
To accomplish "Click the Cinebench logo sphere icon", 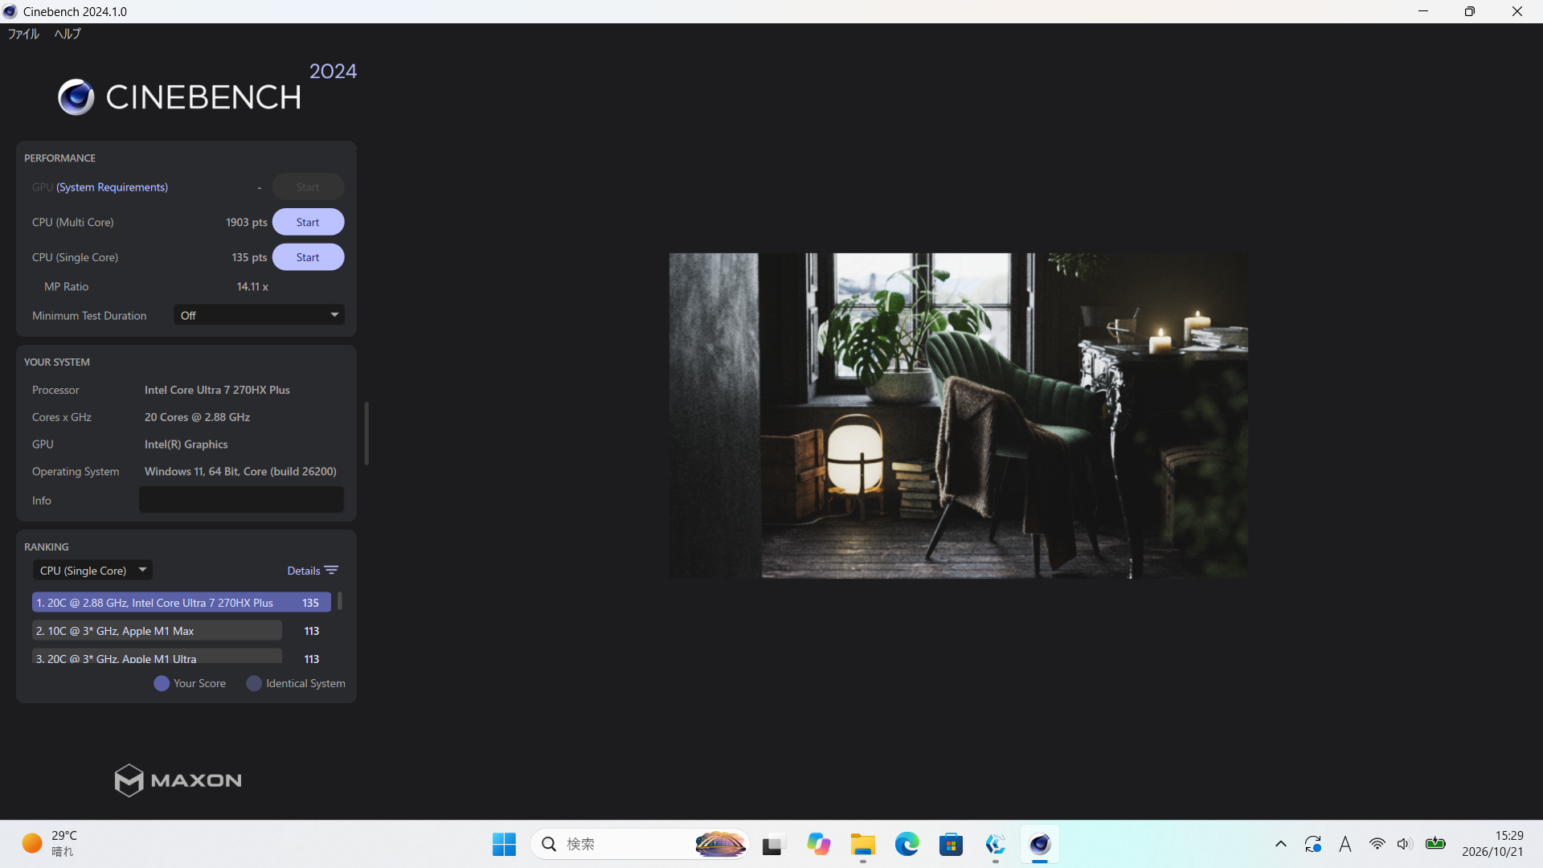I will click(x=76, y=97).
